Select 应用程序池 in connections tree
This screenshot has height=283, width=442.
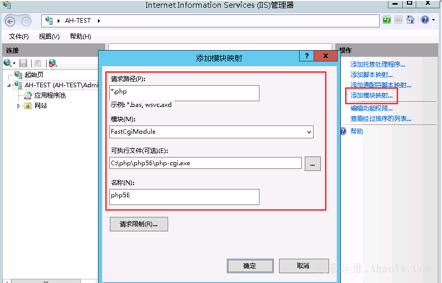[50, 96]
